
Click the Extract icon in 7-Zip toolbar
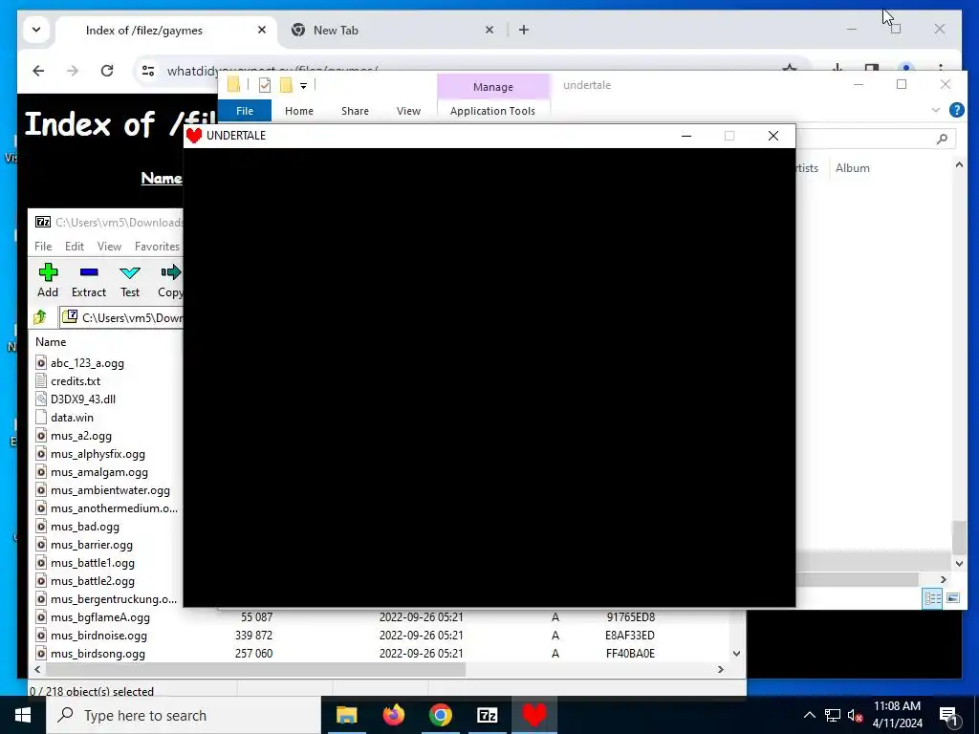[x=89, y=272]
